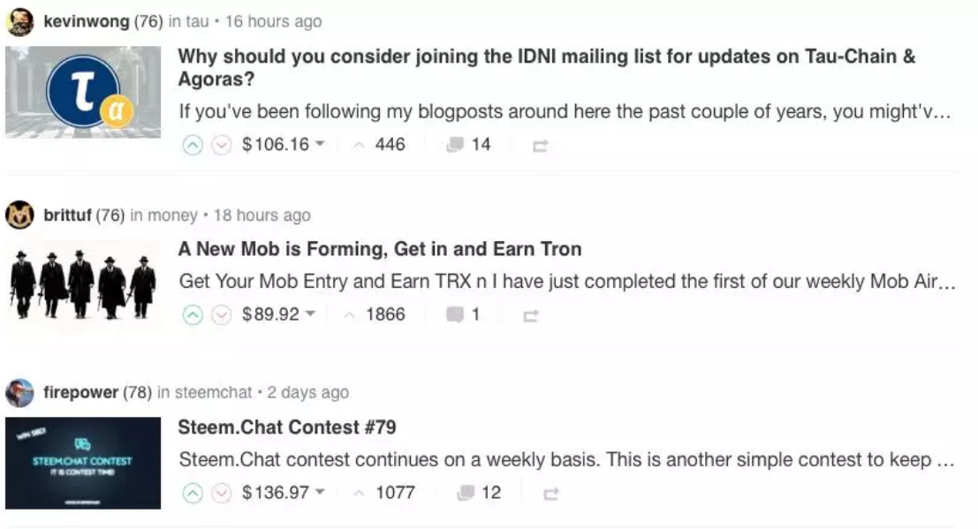Downvote the New Mob is Forming post
The width and height of the screenshot is (978, 529).
[221, 315]
